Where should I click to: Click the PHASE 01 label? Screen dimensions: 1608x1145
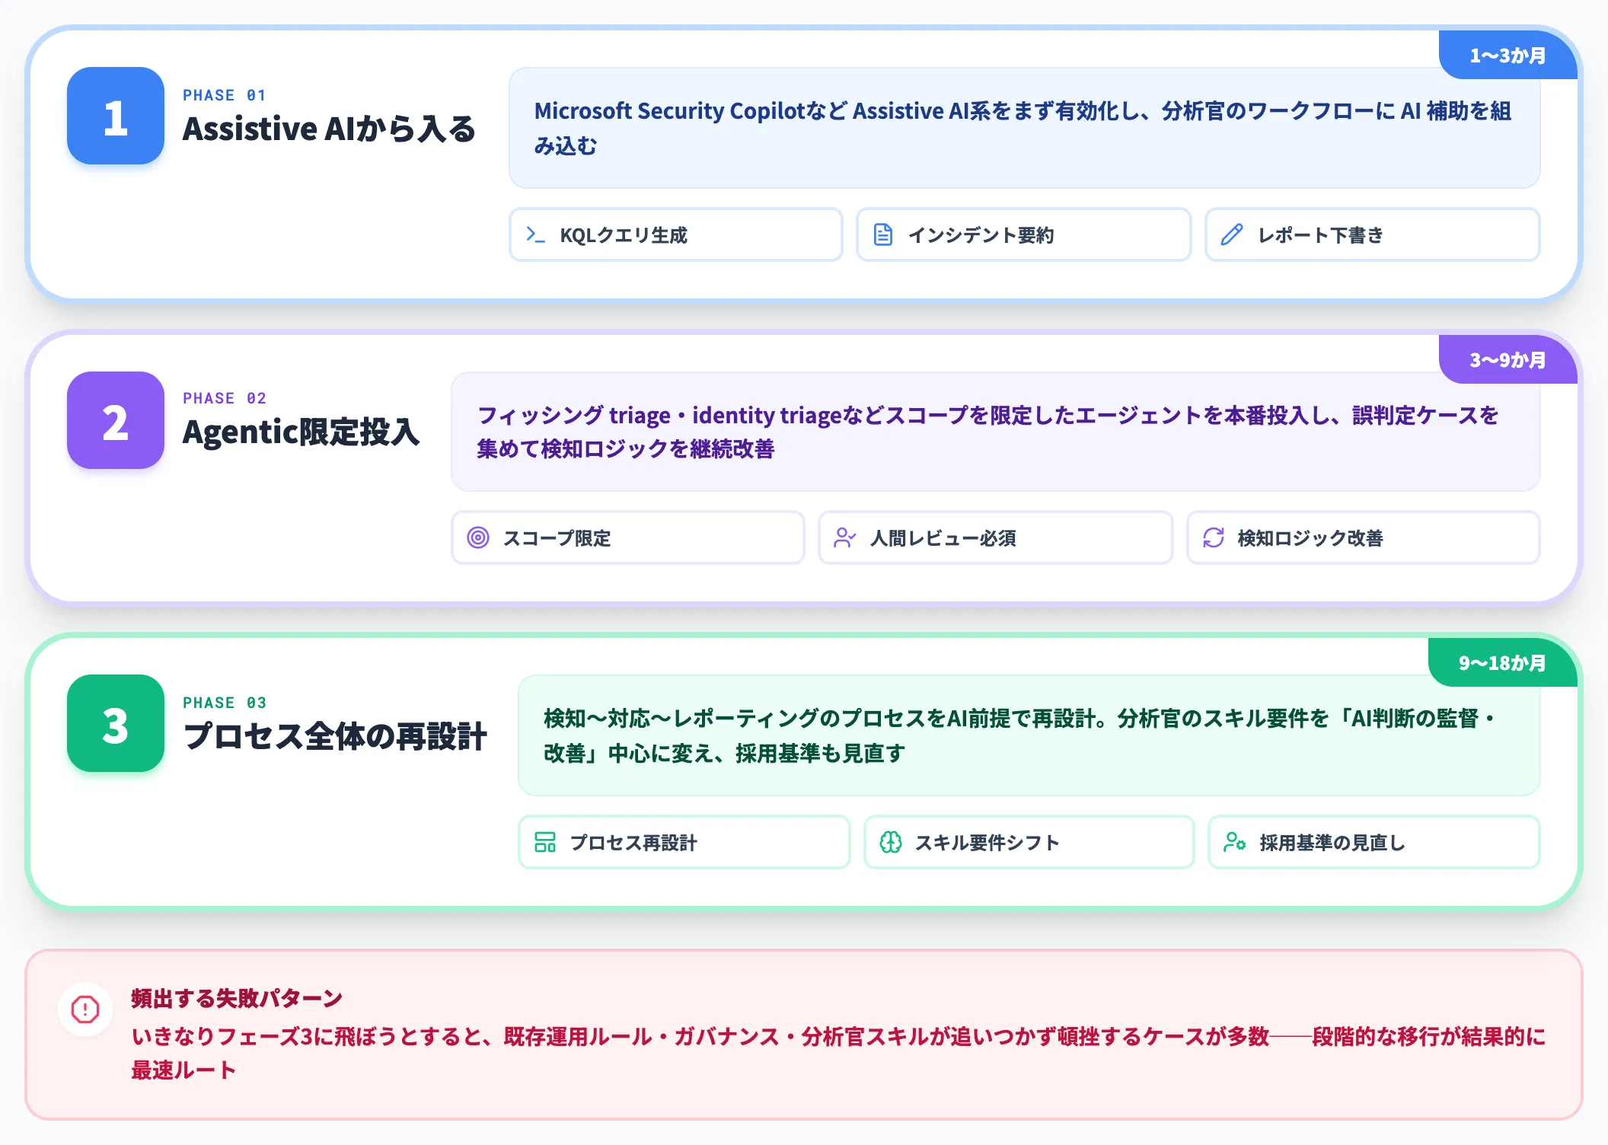pos(225,95)
